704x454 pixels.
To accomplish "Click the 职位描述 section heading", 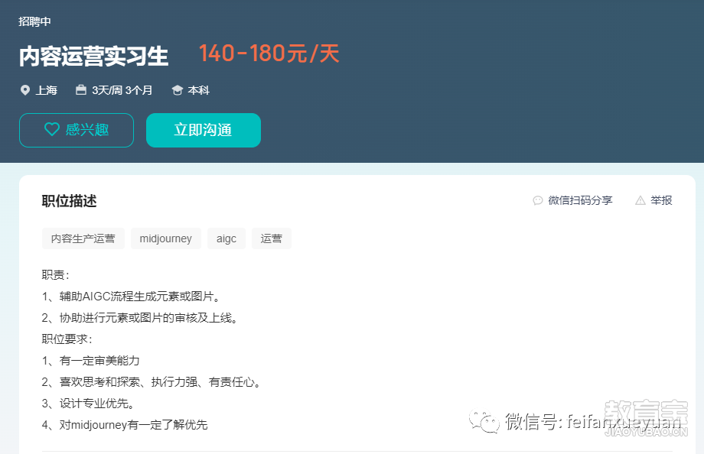I will [x=69, y=201].
